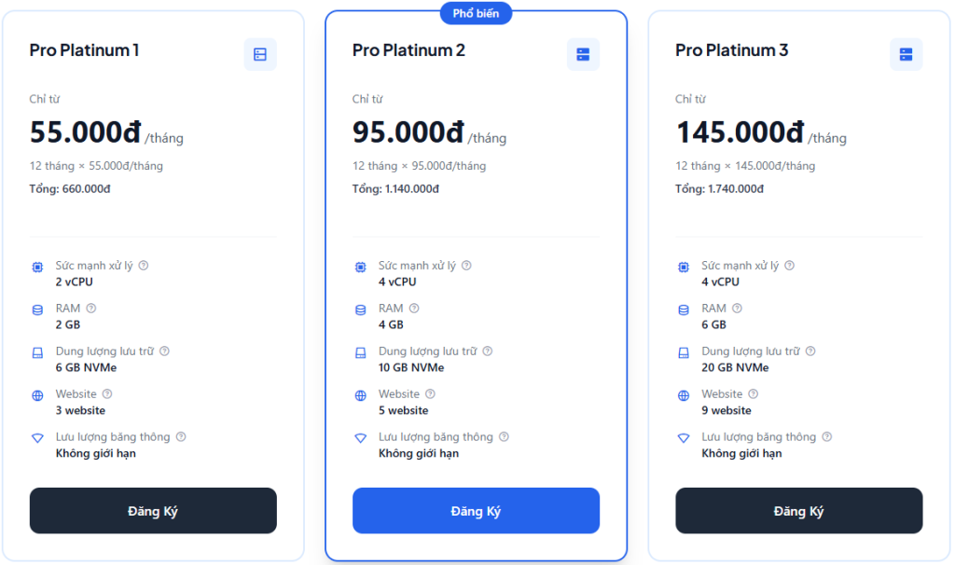The height and width of the screenshot is (565, 955).
Task: Click help icon beside Dung lượng lưu trữ, Platinum 3
Action: coord(810,351)
